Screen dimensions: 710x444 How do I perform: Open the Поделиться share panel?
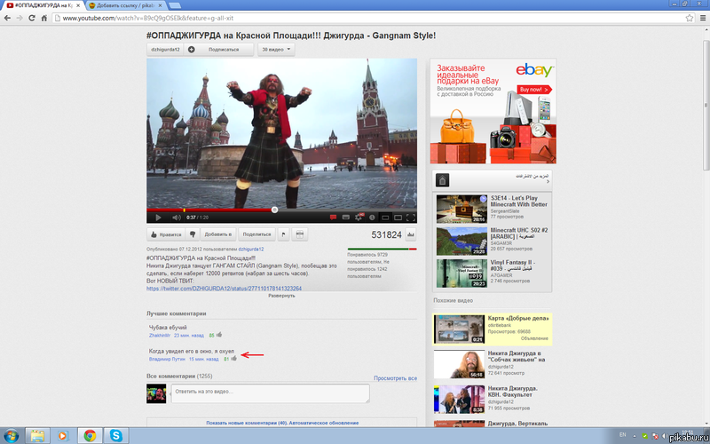pyautogui.click(x=256, y=234)
